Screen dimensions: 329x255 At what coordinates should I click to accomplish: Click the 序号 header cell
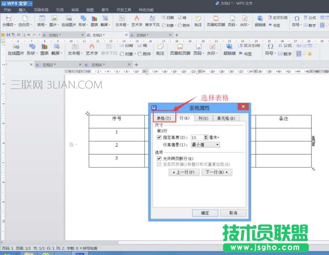point(117,121)
